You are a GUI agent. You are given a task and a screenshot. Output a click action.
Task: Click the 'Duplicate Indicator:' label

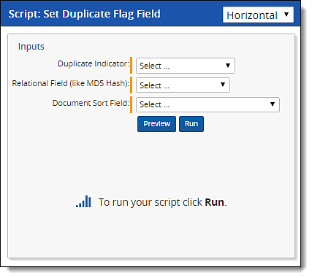point(94,63)
